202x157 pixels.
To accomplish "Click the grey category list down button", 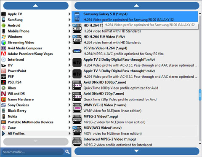I will (36, 141).
